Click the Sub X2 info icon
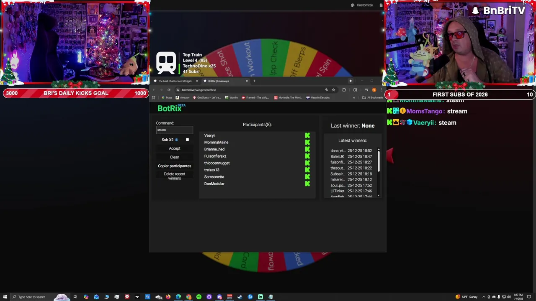 click(x=176, y=140)
